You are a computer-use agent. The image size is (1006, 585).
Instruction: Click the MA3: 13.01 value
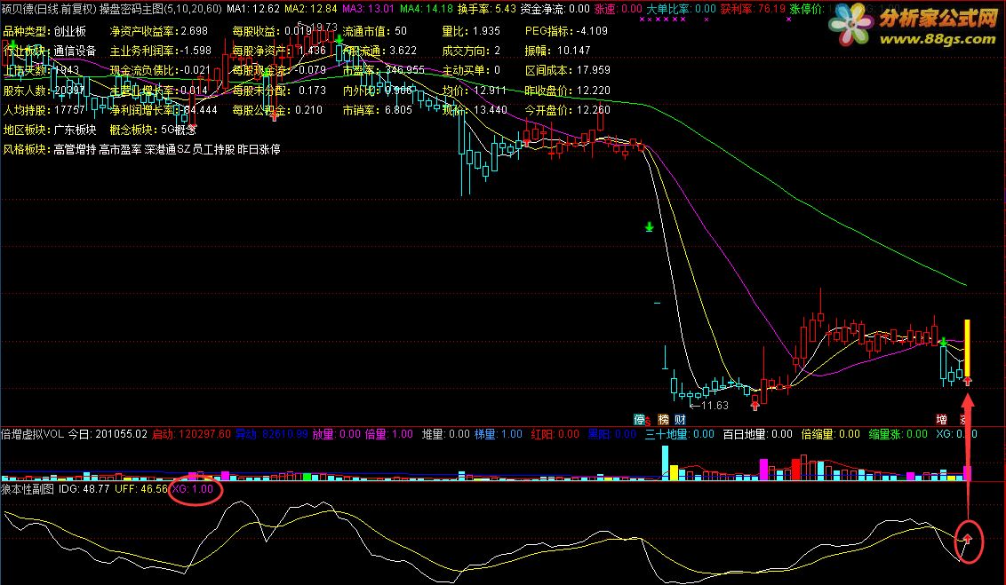368,9
